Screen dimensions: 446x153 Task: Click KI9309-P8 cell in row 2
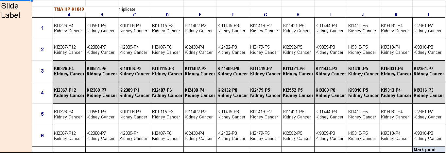pyautogui.click(x=331, y=50)
